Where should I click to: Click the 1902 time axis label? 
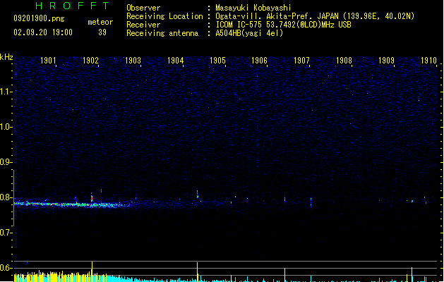click(x=90, y=61)
